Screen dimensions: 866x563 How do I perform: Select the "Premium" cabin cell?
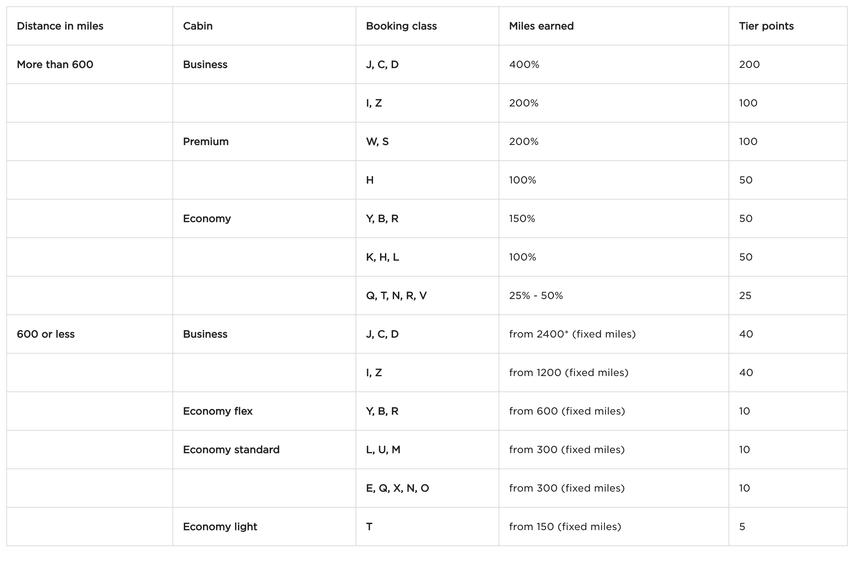pos(205,142)
